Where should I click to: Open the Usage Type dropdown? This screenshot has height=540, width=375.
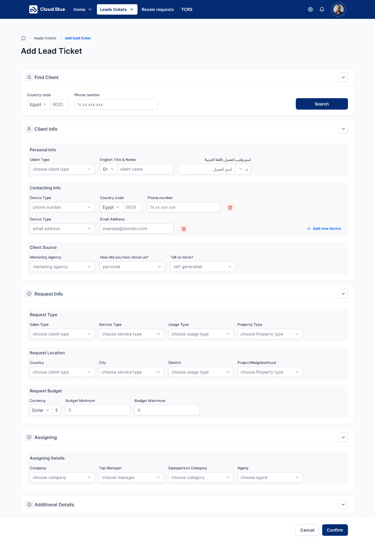201,334
